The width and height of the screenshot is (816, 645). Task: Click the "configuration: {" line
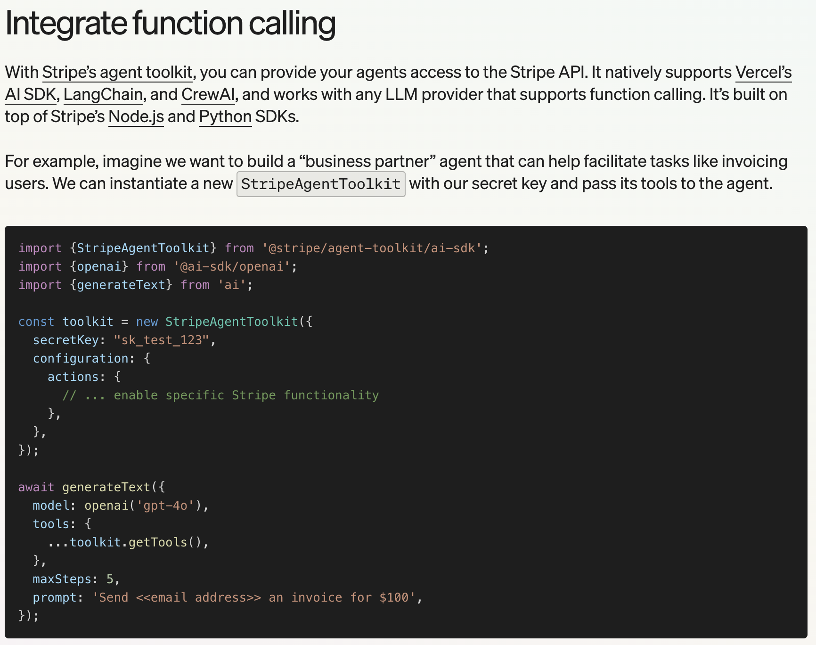tap(92, 358)
